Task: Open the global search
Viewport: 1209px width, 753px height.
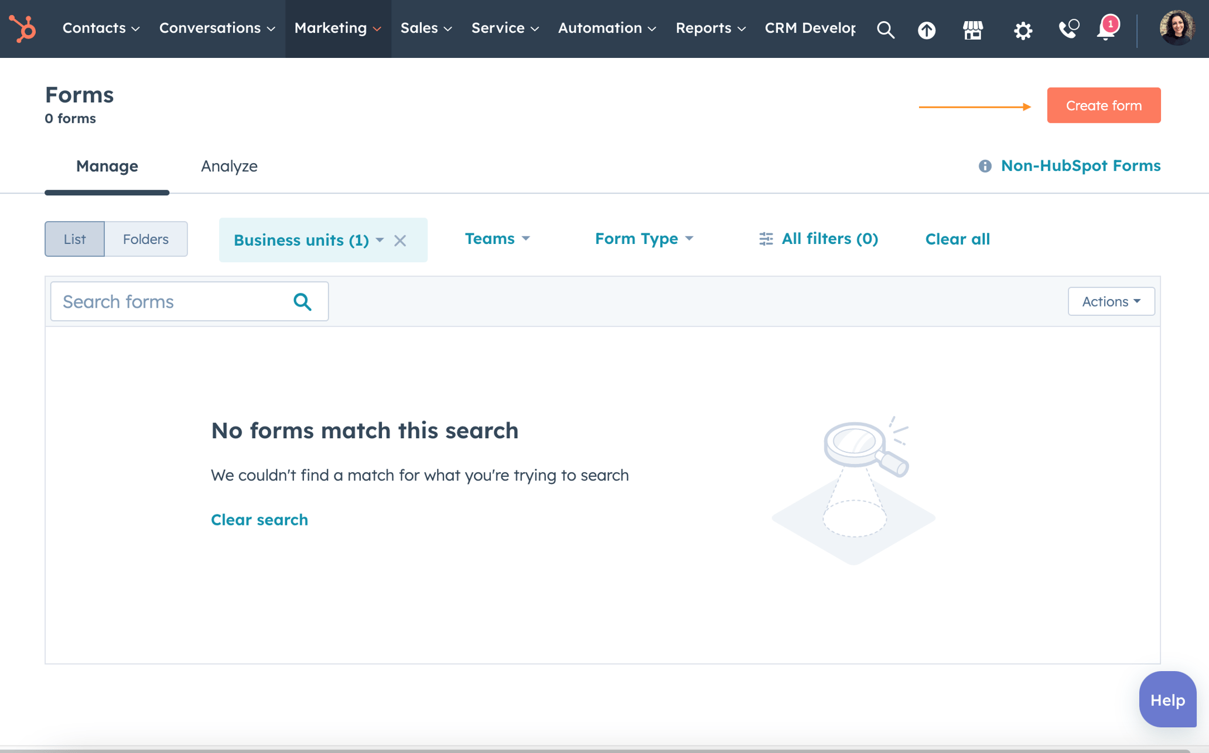Action: pos(886,29)
